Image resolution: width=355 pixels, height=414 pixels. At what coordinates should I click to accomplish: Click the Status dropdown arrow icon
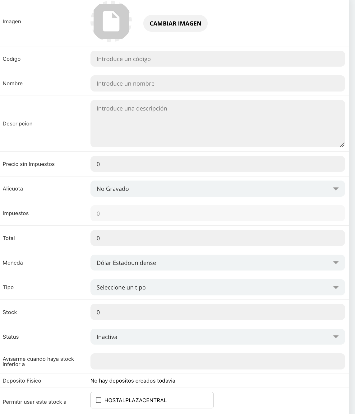coord(336,337)
